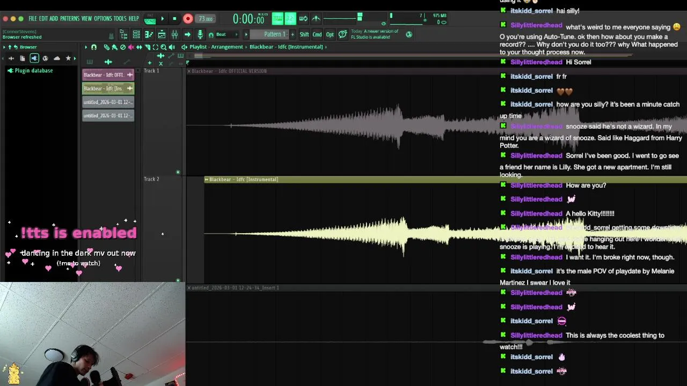
Task: Open the FILE menu
Action: 33,18
